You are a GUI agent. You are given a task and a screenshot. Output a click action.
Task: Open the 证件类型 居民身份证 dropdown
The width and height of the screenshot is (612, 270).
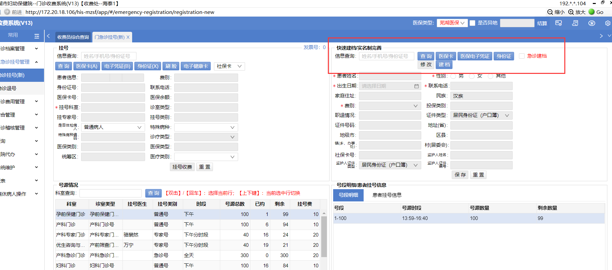pos(481,115)
